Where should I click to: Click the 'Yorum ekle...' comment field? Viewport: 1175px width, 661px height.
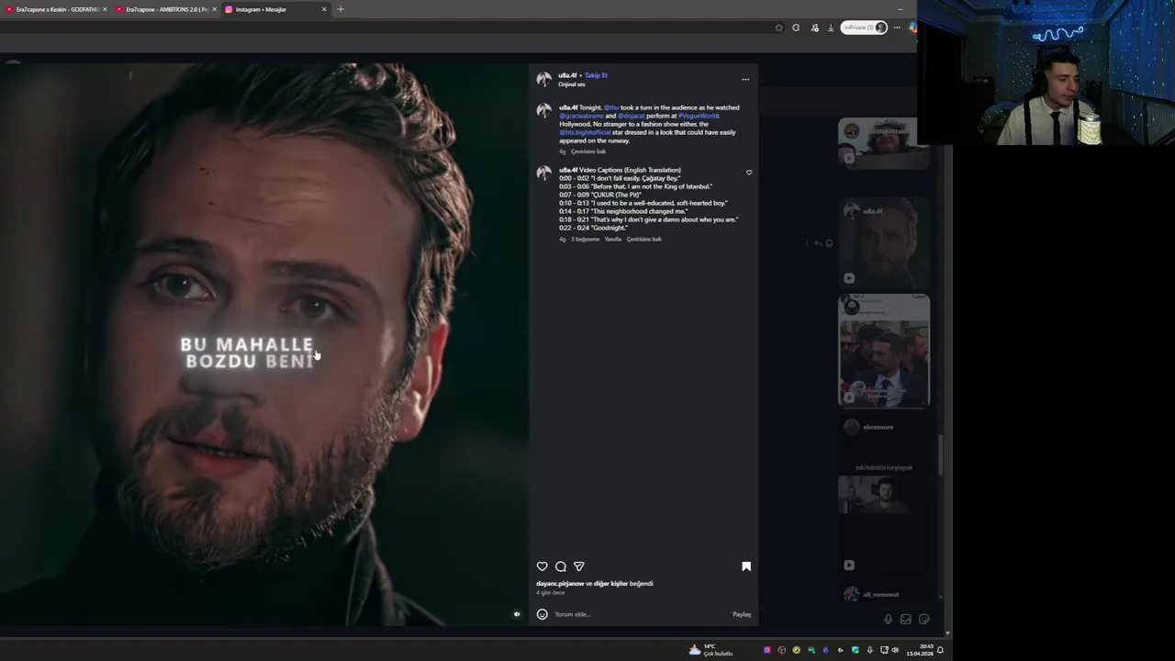coord(640,614)
